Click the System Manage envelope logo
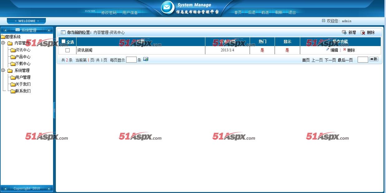The image size is (386, 193). (168, 7)
